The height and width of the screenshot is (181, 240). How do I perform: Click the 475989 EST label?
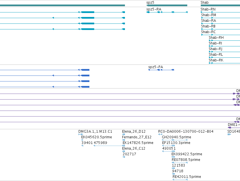(x=100, y=143)
